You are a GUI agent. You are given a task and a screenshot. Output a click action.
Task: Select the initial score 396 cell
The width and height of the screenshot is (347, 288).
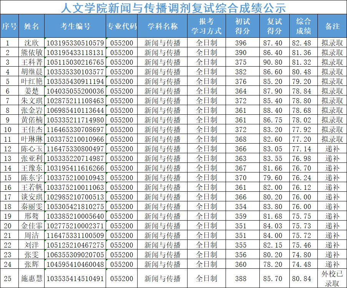click(241, 43)
